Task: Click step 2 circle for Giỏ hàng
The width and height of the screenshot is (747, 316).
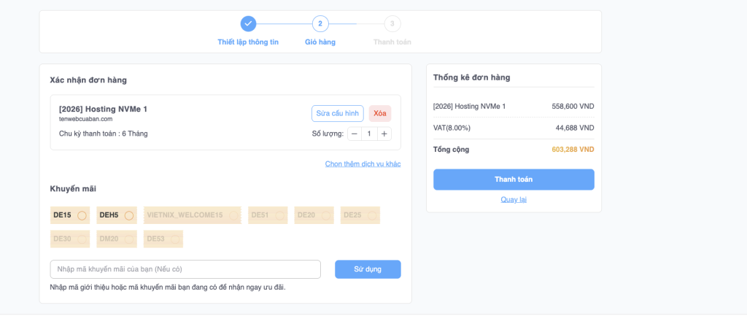Action: point(320,23)
